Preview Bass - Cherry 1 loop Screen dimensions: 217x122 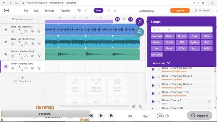[153, 102]
